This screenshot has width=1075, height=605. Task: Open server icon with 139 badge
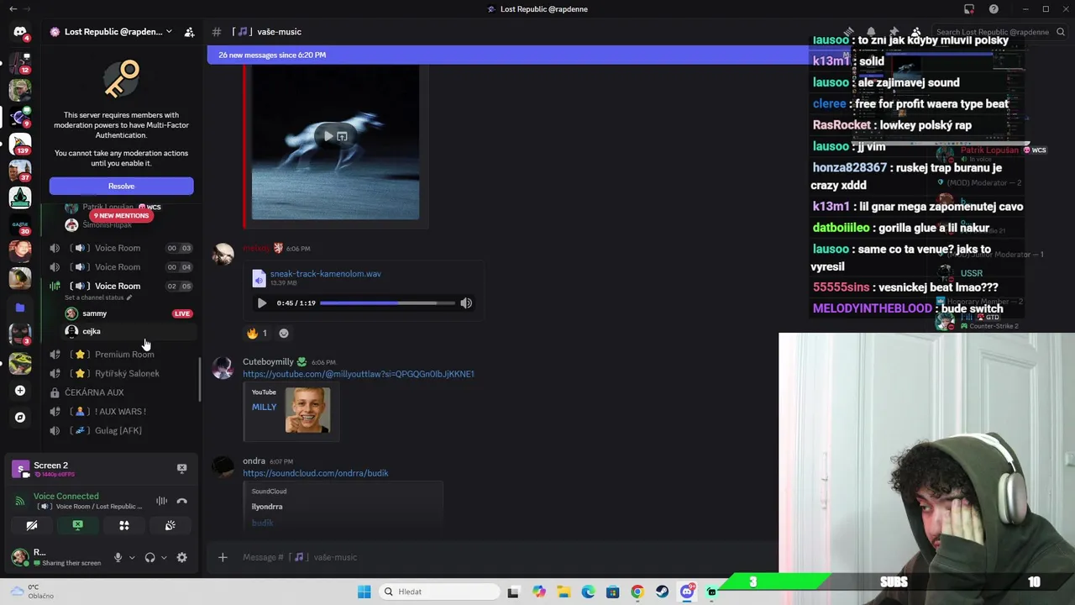20,143
